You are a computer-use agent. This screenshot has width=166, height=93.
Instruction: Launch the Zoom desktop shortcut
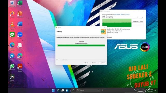click(20, 35)
